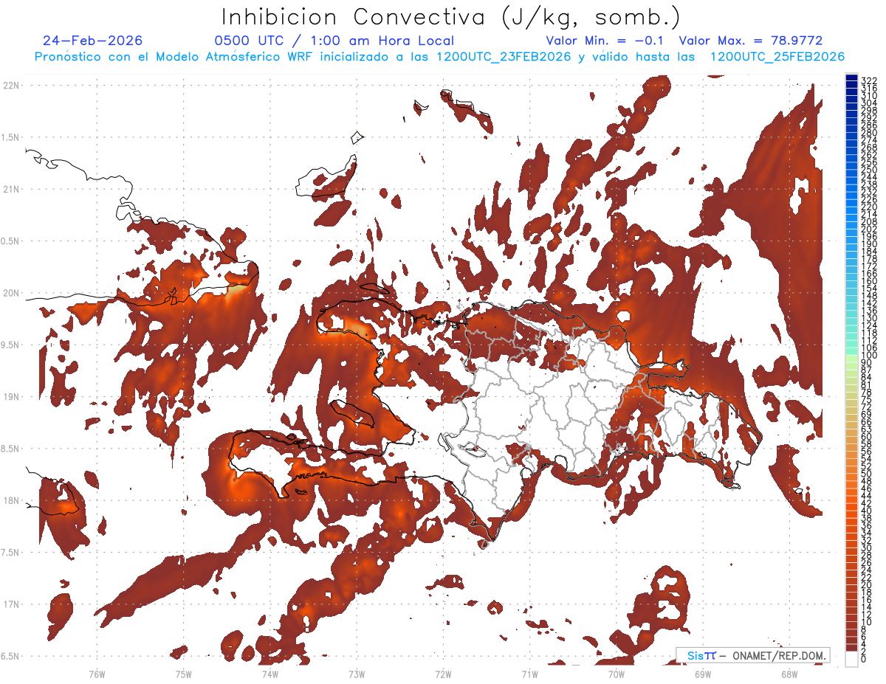Screen dimensions: 886x684
Task: Click the 18N latitude label
Action: pyautogui.click(x=10, y=500)
